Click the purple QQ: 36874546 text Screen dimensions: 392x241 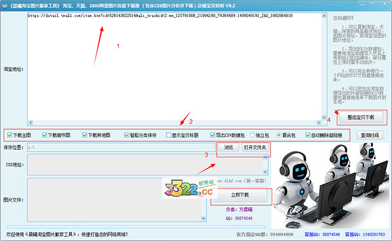coord(239,219)
